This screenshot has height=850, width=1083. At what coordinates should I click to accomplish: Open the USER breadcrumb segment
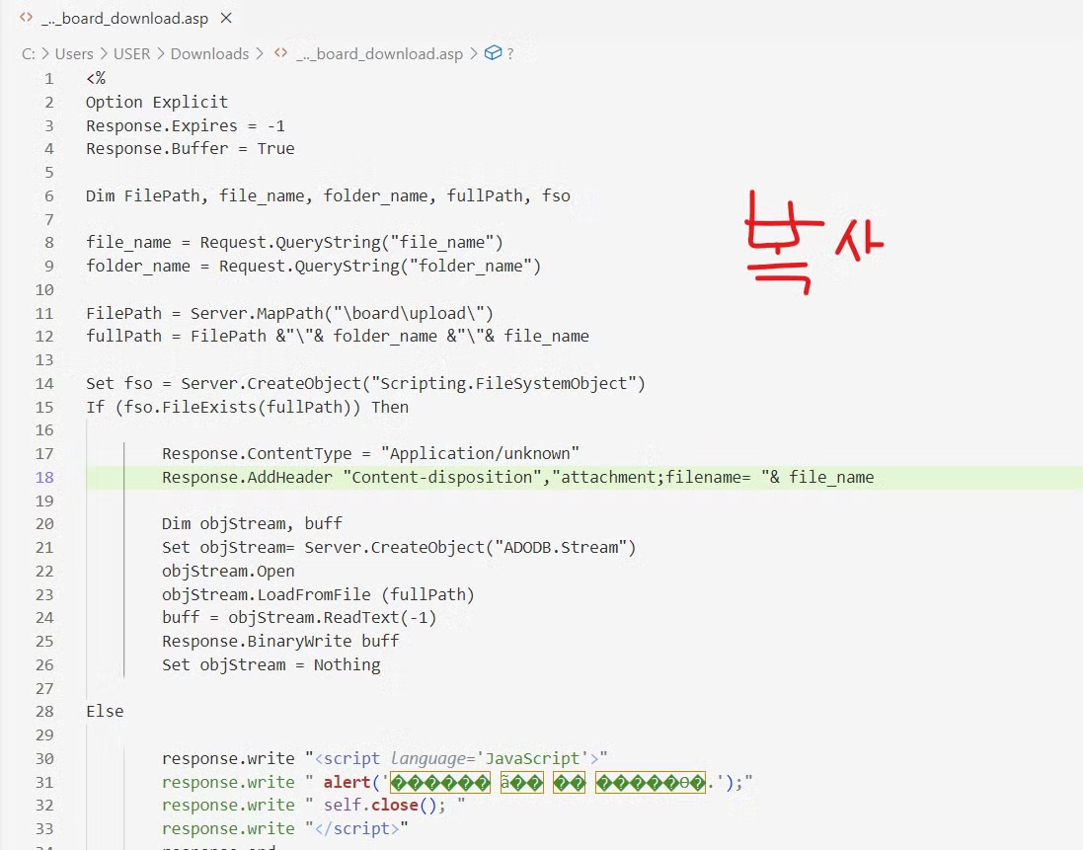tap(131, 54)
